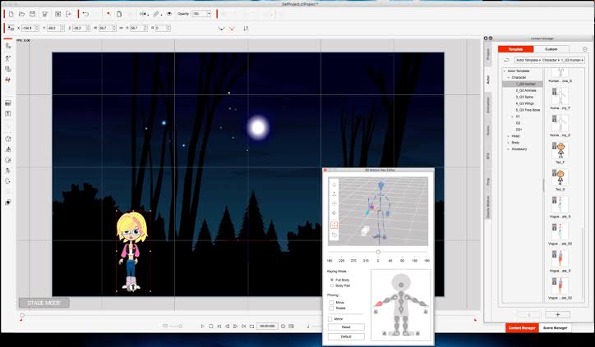This screenshot has width=595, height=347.
Task: Click the back arrow in Content Manager path
Action: click(x=506, y=60)
